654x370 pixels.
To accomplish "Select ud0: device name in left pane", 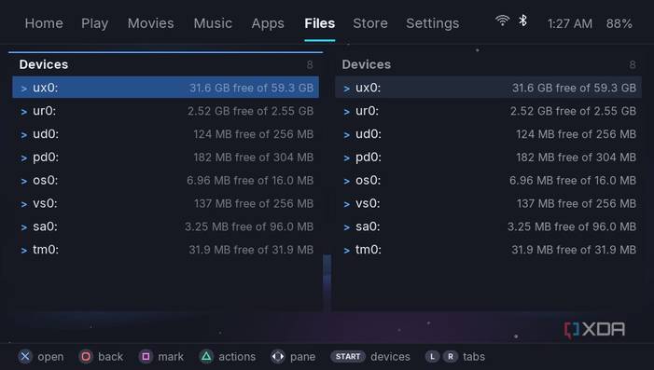I will 46,134.
